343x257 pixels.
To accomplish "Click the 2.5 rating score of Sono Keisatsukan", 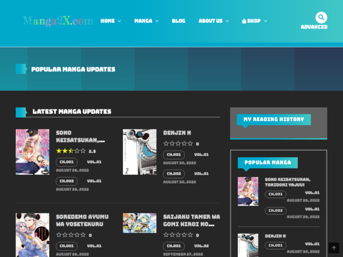I will (92, 151).
